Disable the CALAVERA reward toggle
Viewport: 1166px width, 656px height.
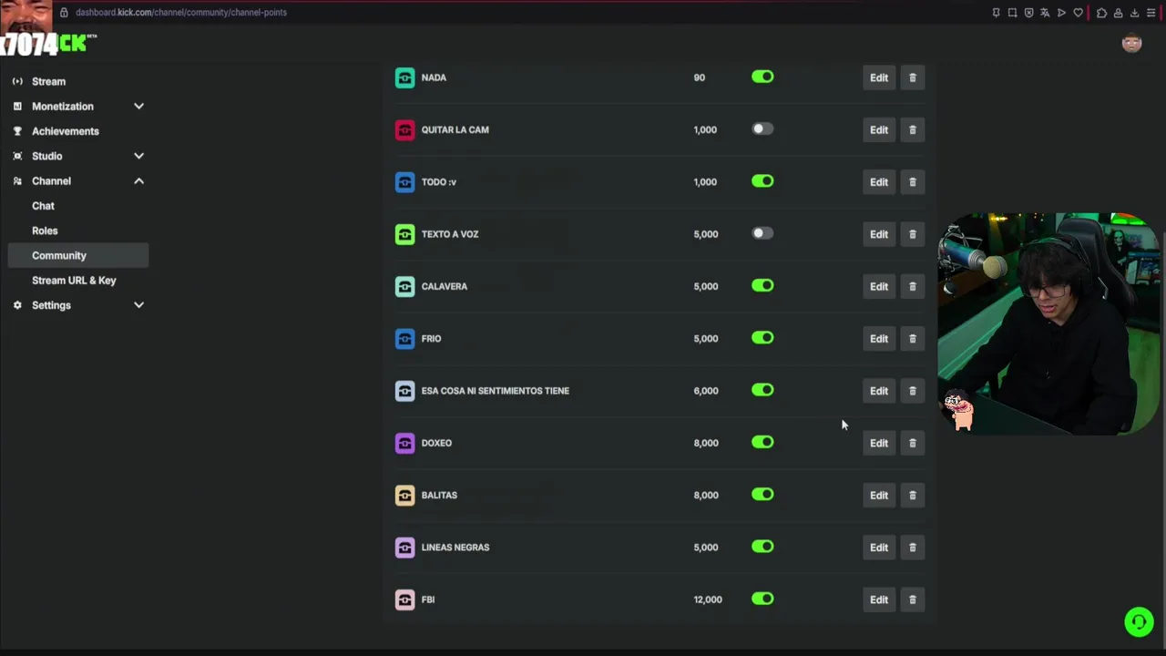point(762,286)
